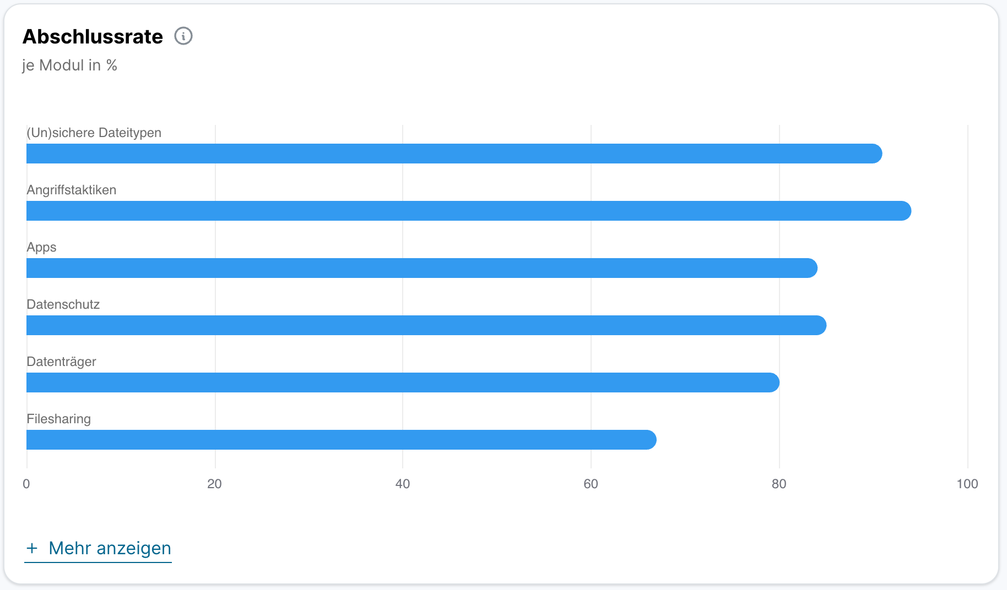Select the Datenschutz completion bar
This screenshot has height=590, width=1007.
(426, 325)
